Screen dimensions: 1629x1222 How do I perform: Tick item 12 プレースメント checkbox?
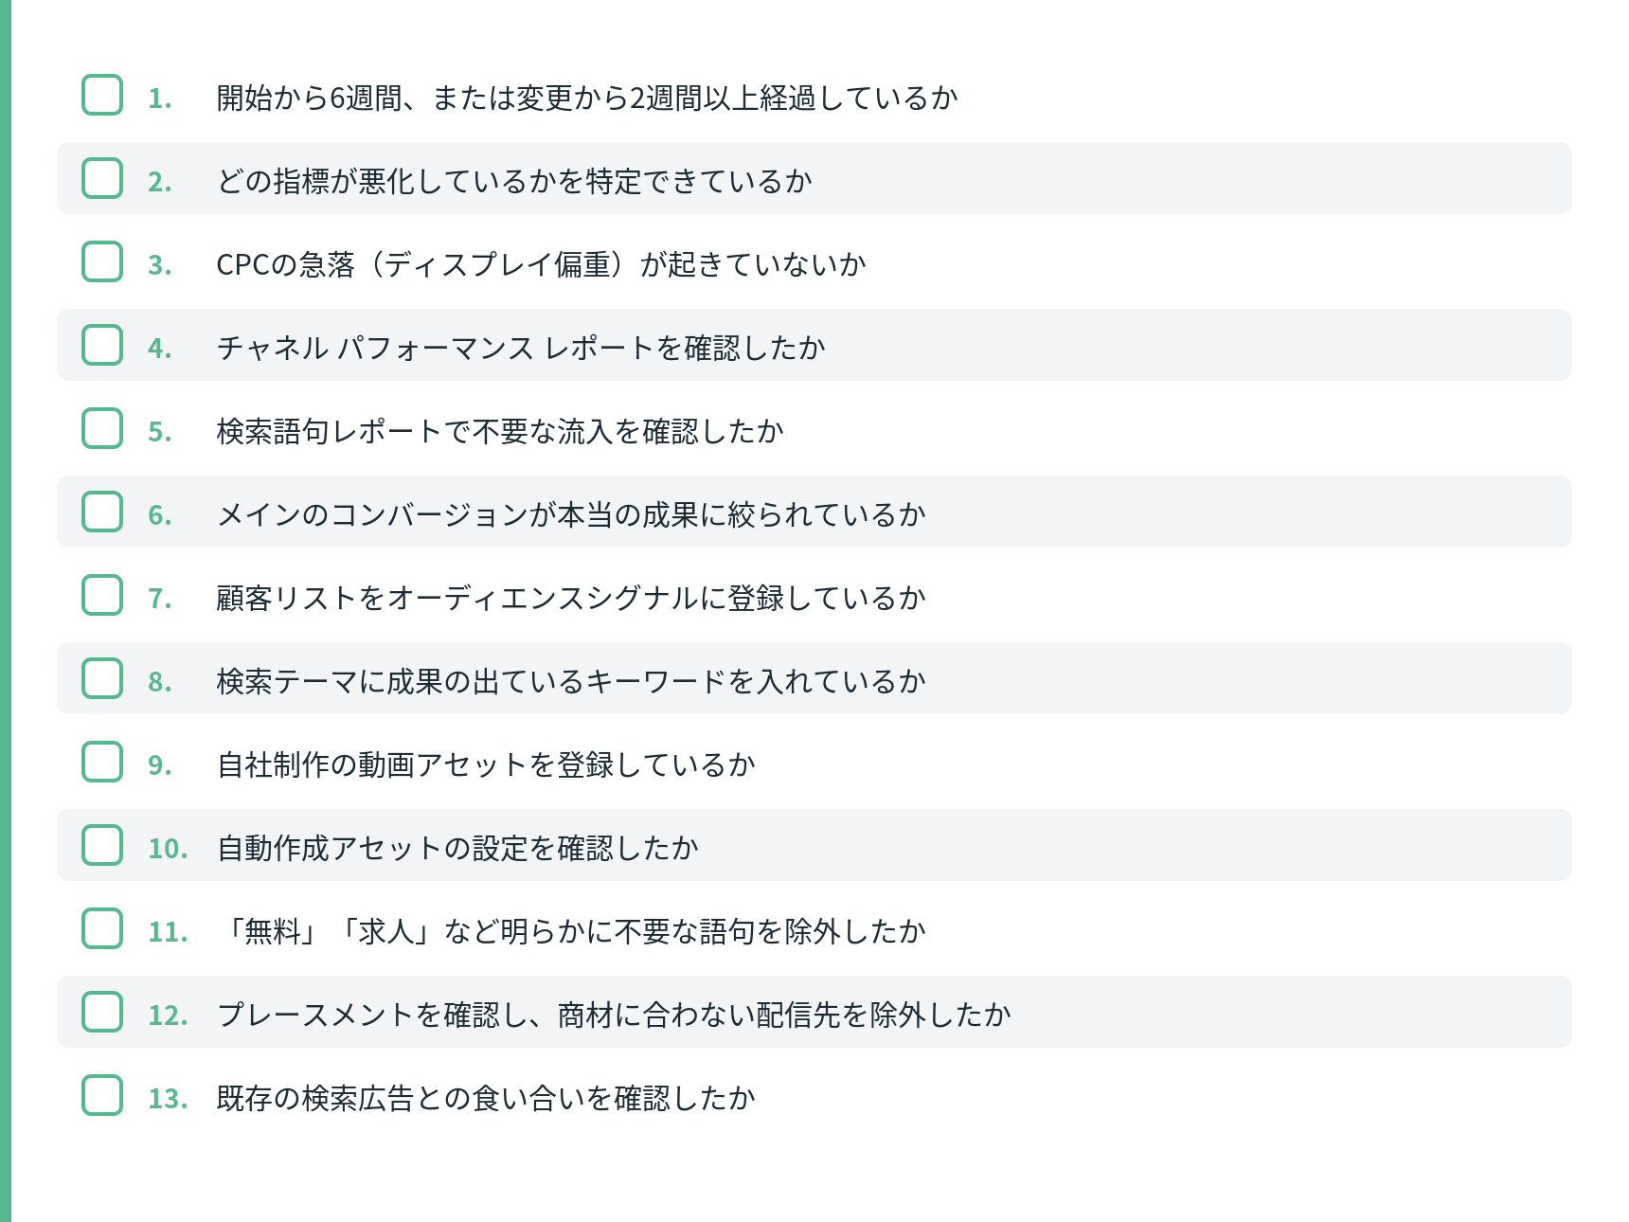(x=102, y=1012)
